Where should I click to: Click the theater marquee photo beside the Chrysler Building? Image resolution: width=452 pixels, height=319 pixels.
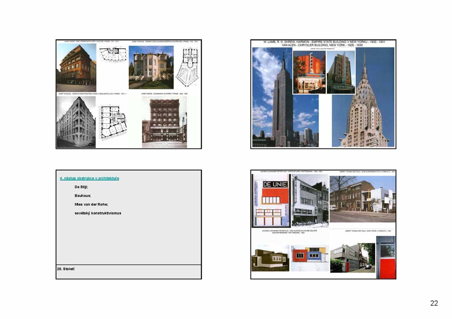click(341, 72)
